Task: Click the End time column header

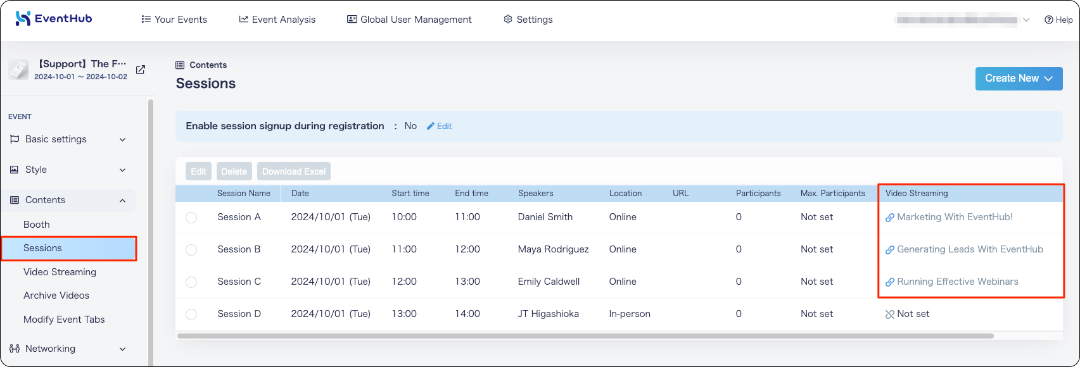Action: 471,194
